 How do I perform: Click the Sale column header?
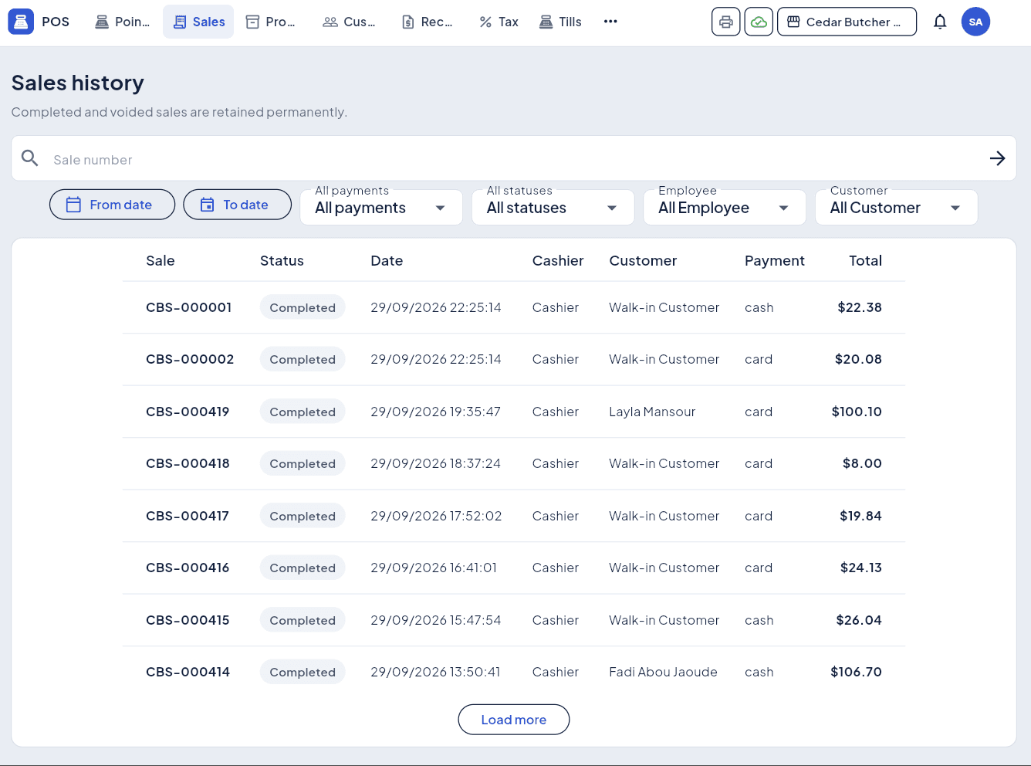point(161,261)
